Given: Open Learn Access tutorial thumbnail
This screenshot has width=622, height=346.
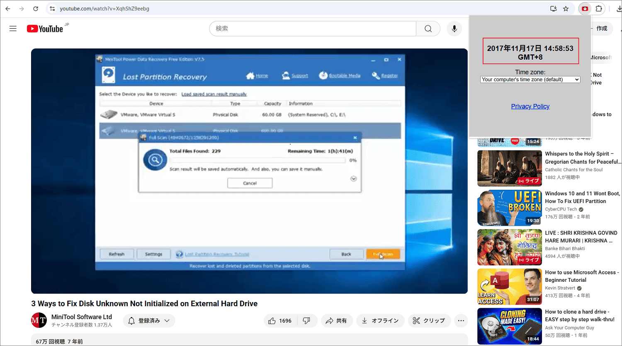Looking at the screenshot, I should [x=510, y=287].
